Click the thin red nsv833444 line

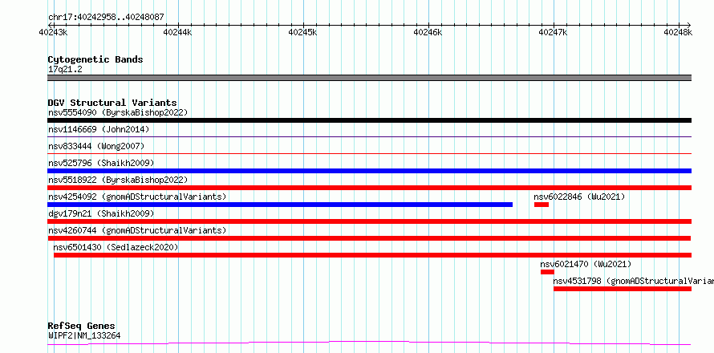point(369,153)
